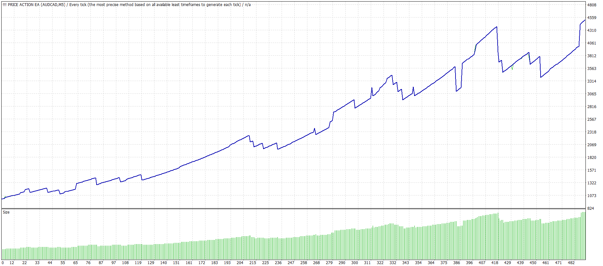Select trade number 55 on the x-axis
603x266 pixels.
click(x=63, y=263)
